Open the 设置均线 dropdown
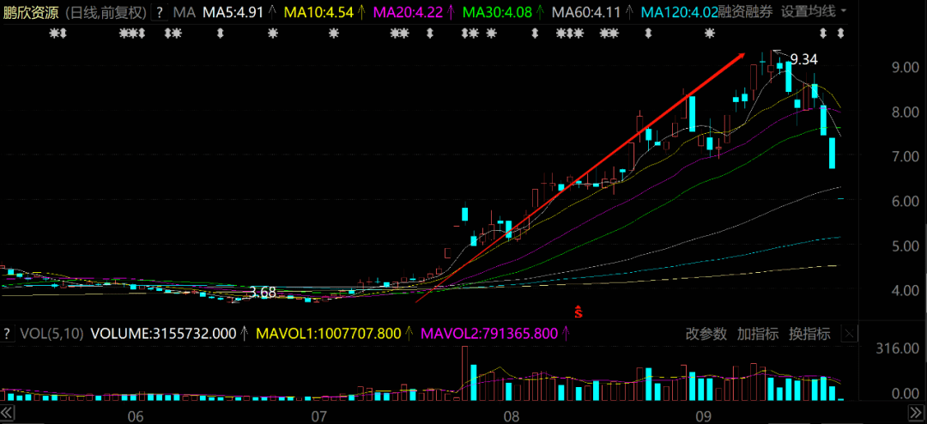 pos(813,12)
